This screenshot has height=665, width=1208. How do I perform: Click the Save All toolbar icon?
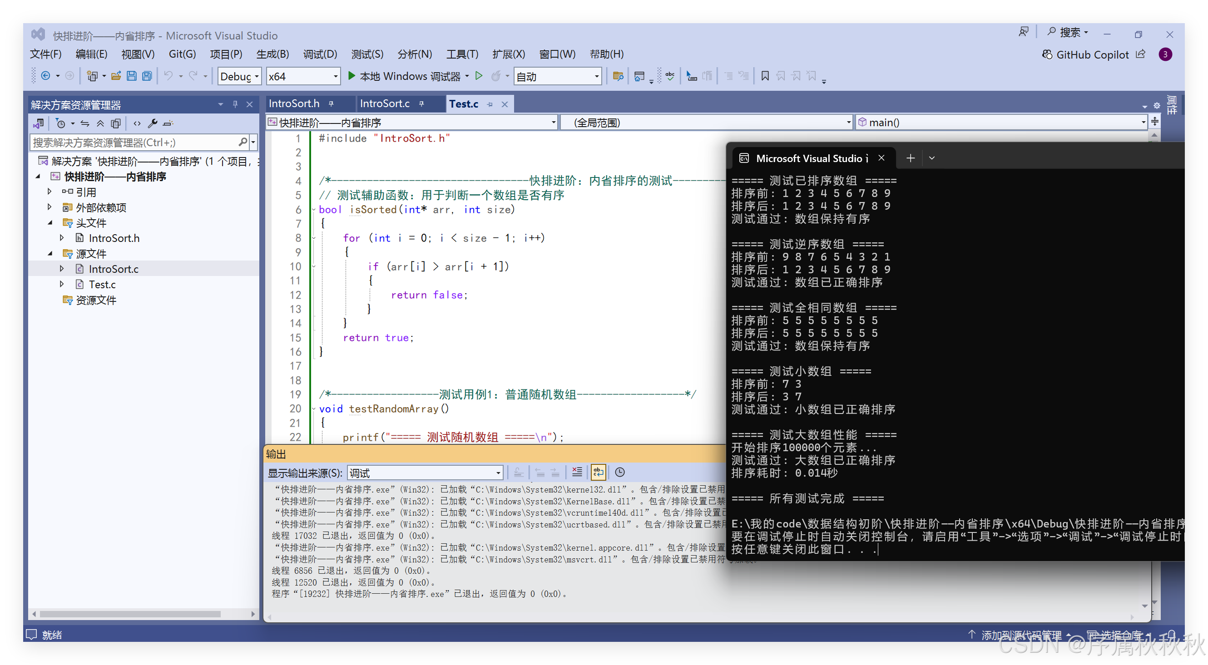click(x=147, y=76)
